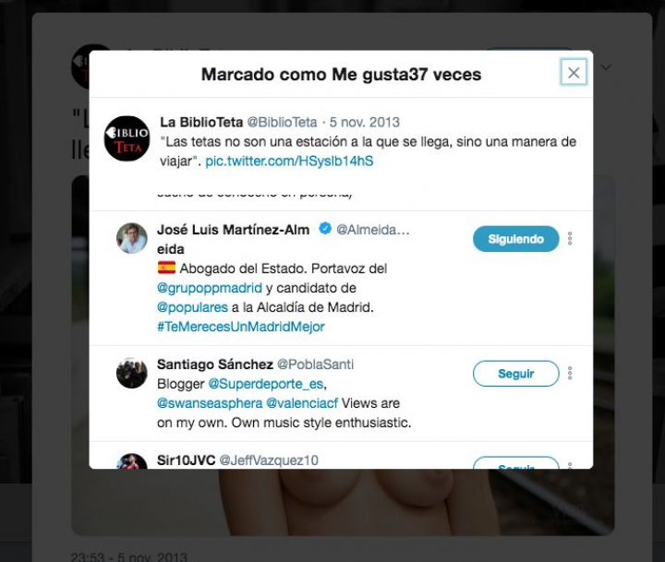Click José Luis Martínez-Almeida's profile picture
Image resolution: width=665 pixels, height=562 pixels.
[132, 238]
